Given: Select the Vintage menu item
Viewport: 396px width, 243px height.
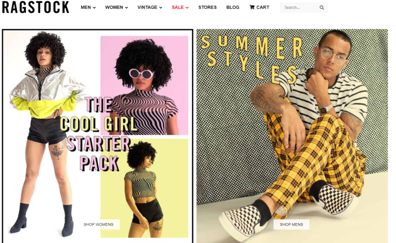Looking at the screenshot, I should pos(150,8).
